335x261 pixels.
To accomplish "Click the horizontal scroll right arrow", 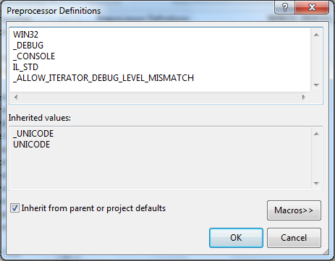I will pyautogui.click(x=304, y=97).
